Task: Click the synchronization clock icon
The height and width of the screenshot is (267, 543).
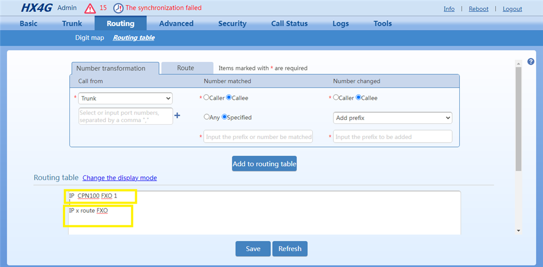Action: pos(118,9)
